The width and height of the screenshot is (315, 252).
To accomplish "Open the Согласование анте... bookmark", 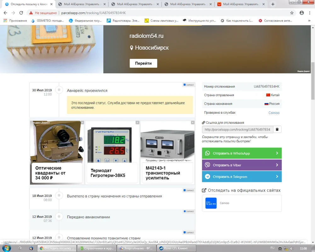I will [275, 20].
